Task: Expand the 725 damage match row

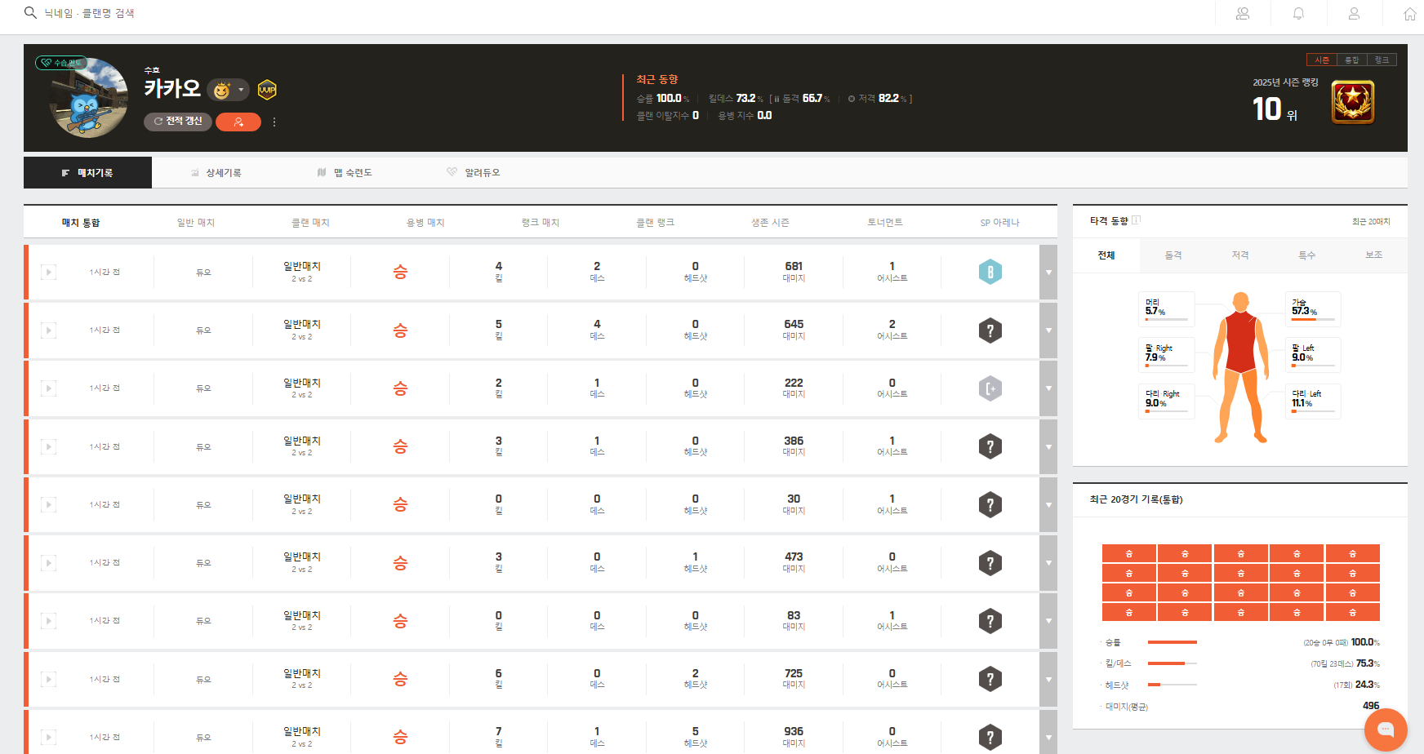Action: 1048,679
